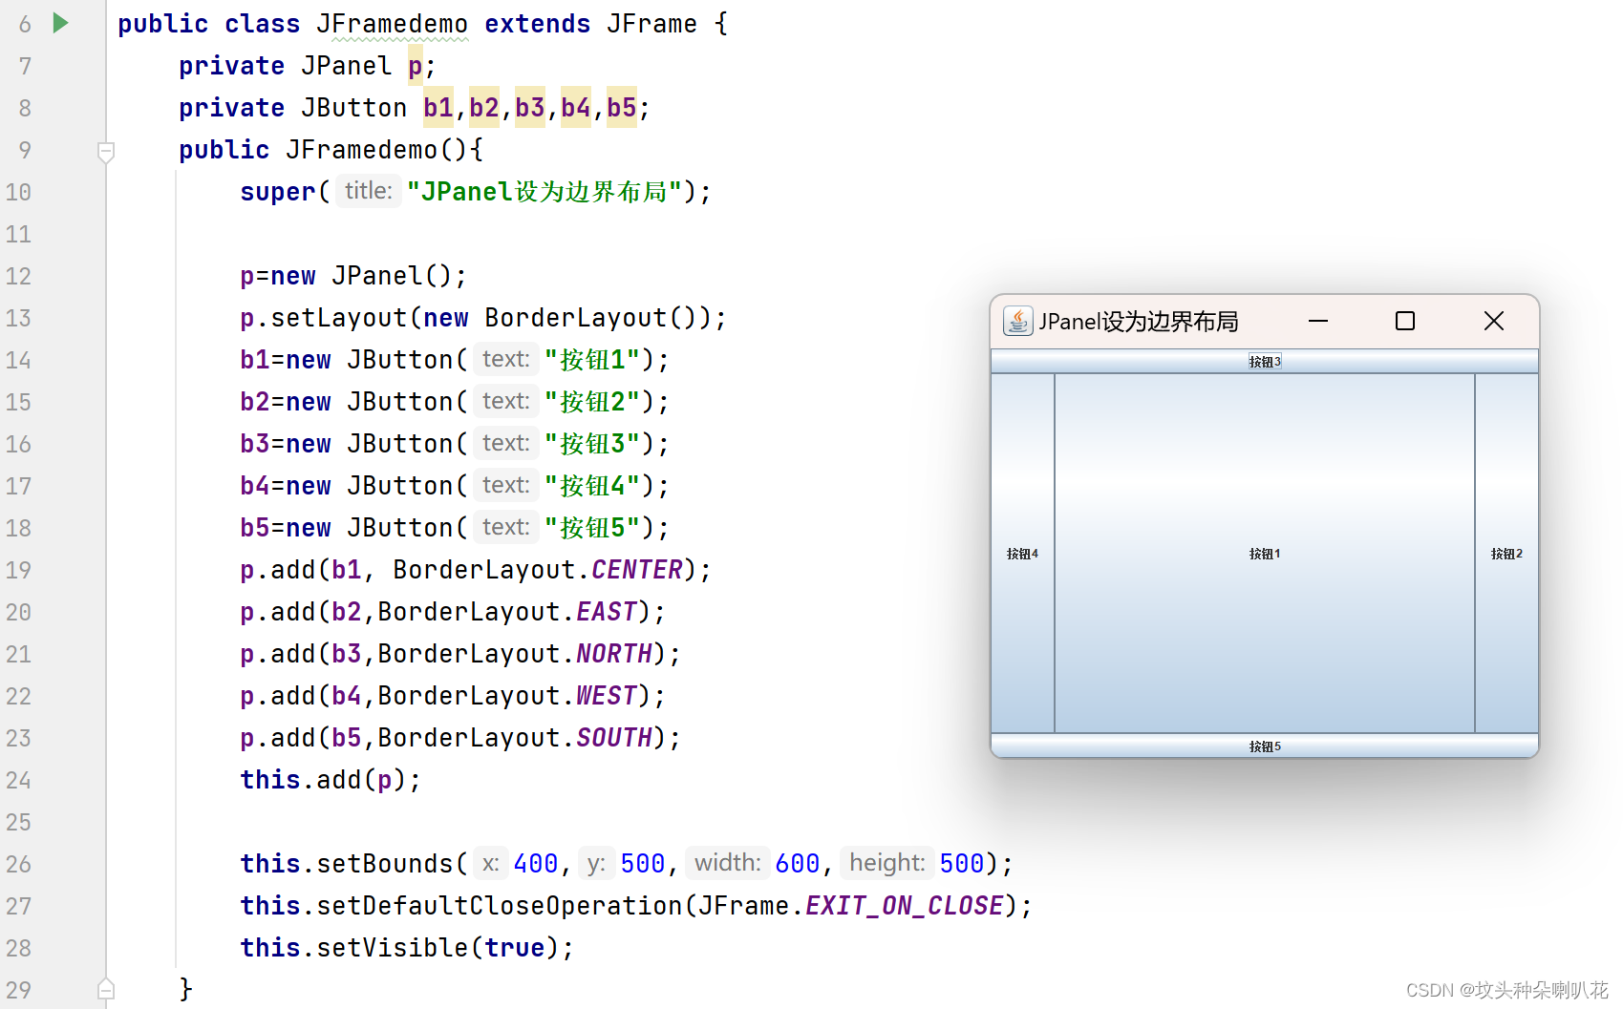Click class name JFramedemo on line 6

[392, 24]
